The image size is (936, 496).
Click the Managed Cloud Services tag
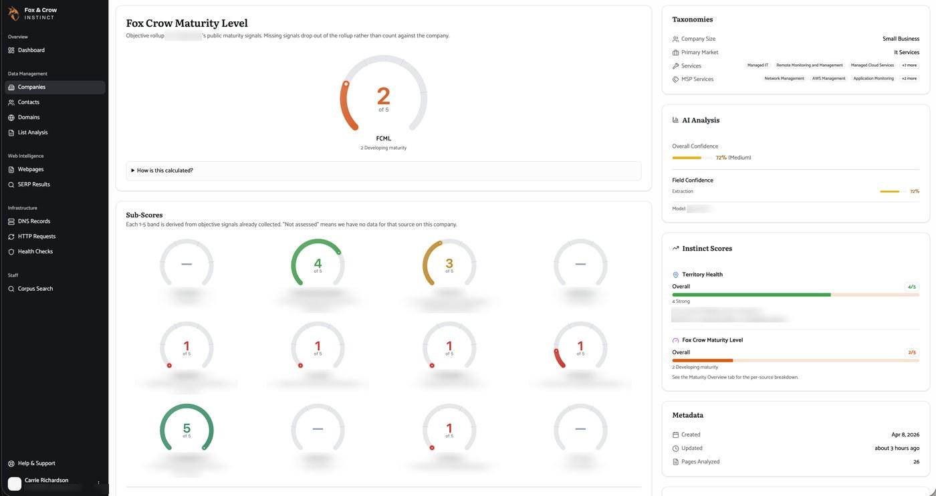click(x=872, y=66)
